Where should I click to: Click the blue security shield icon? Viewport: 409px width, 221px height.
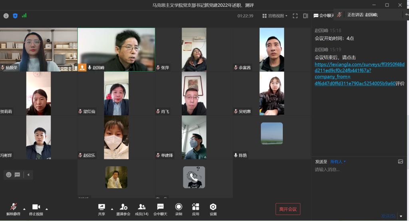pos(15,16)
